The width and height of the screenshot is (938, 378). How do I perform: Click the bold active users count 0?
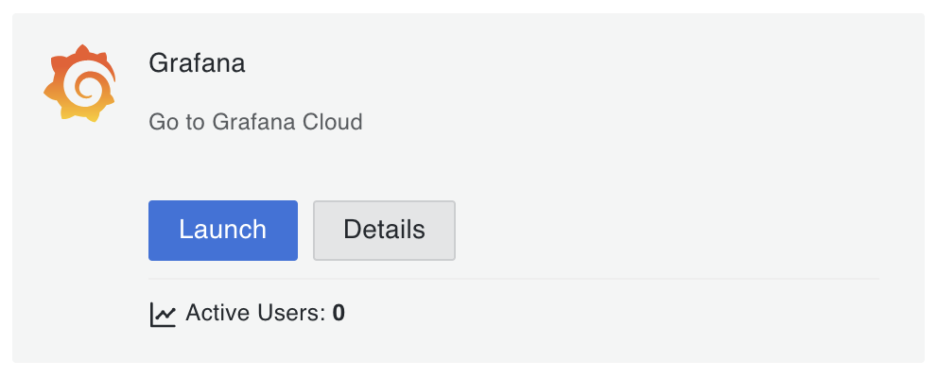pyautogui.click(x=339, y=313)
